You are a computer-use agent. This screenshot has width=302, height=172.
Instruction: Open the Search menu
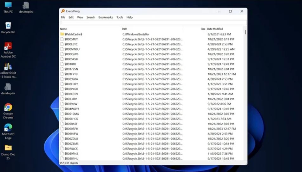pos(91,17)
